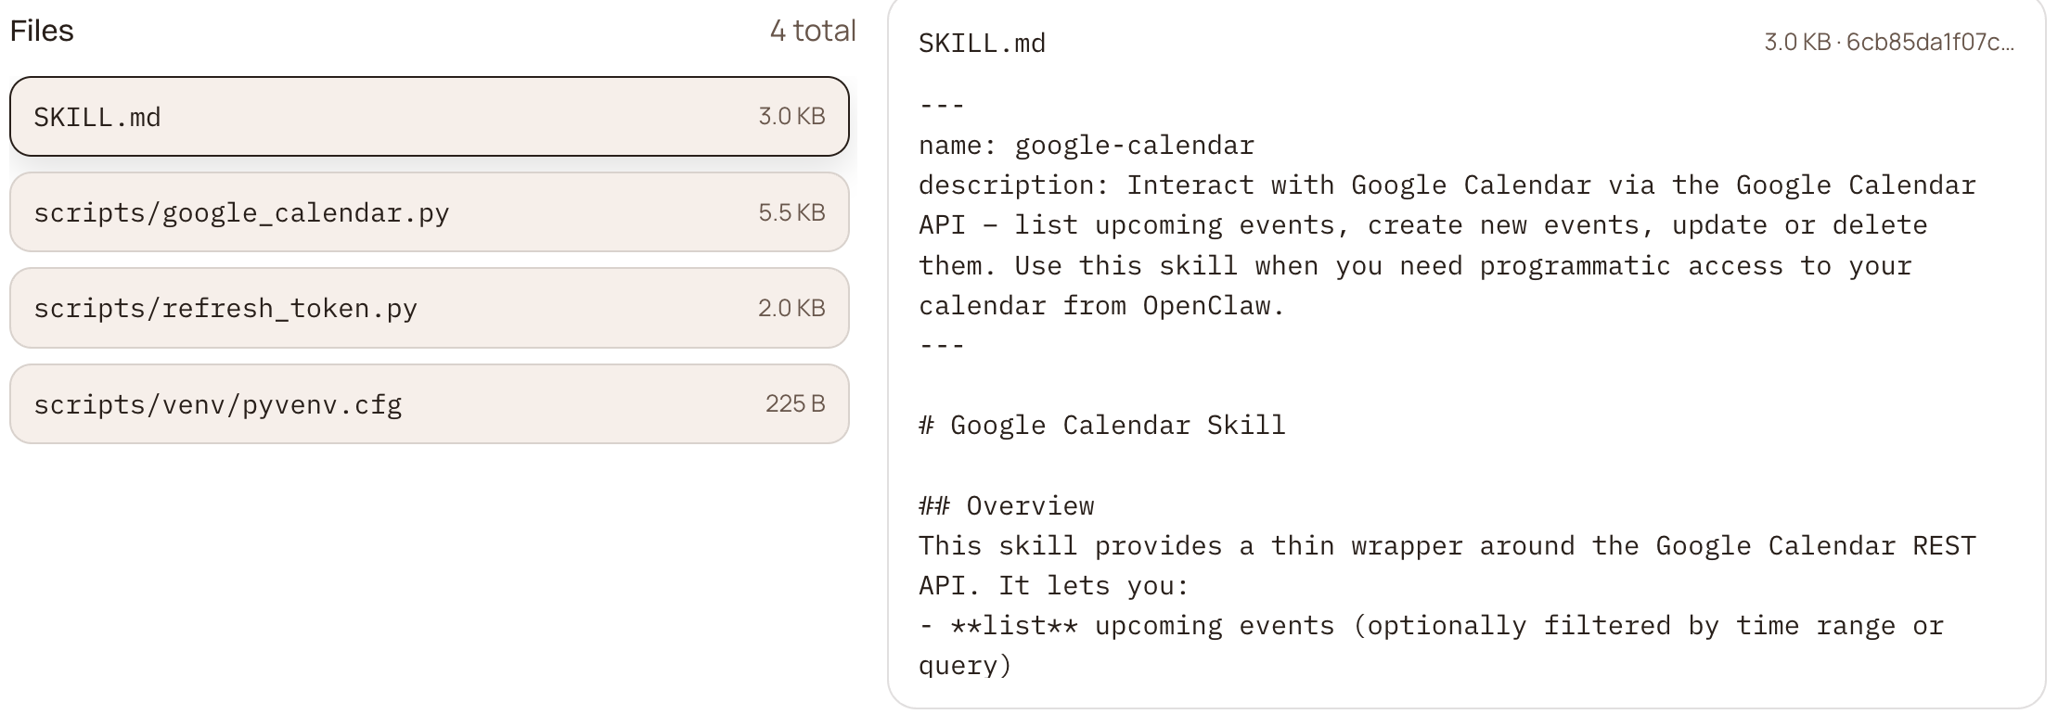Click the SKILL.md title in preview header
Screen dimensions: 2058x727
[982, 44]
